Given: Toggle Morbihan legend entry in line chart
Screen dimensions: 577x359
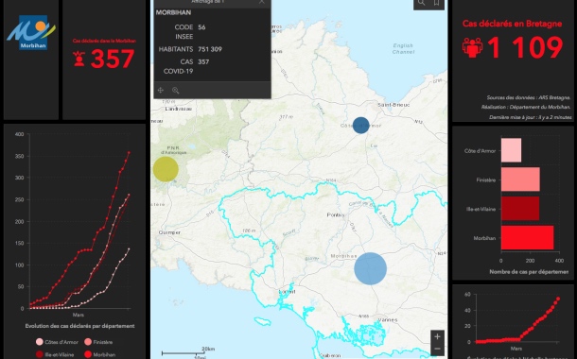Looking at the screenshot, I should coord(99,354).
